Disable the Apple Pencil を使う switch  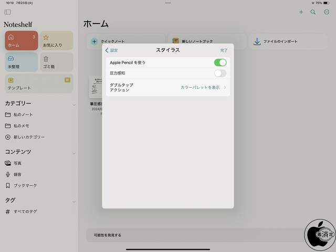click(x=220, y=62)
